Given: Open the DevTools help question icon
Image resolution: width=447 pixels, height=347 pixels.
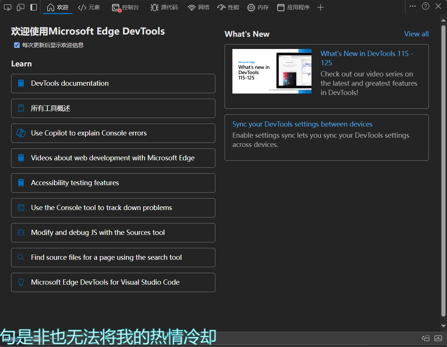Looking at the screenshot, I should pyautogui.click(x=426, y=6).
